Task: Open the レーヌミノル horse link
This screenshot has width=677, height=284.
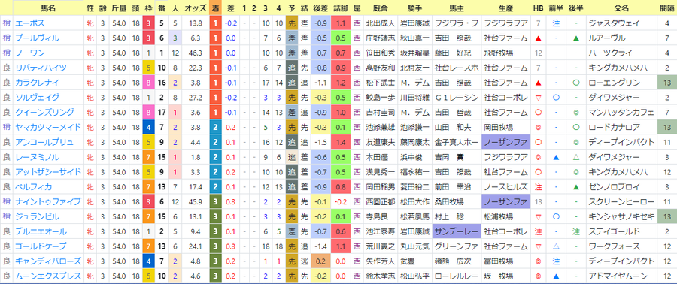Action: point(37,157)
